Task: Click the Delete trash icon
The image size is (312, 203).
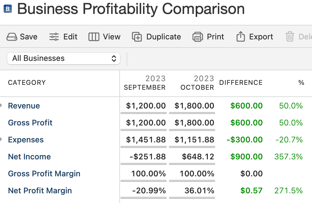Action: (x=290, y=37)
